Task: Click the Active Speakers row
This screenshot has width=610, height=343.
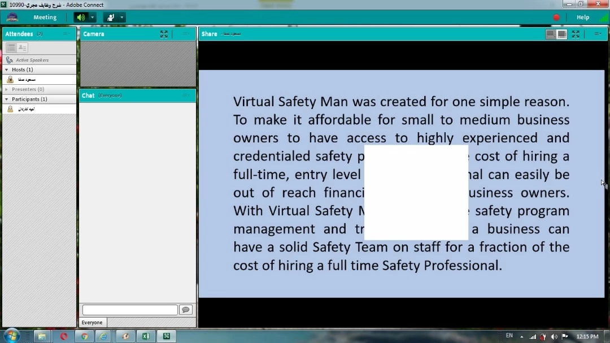Action: [x=39, y=60]
